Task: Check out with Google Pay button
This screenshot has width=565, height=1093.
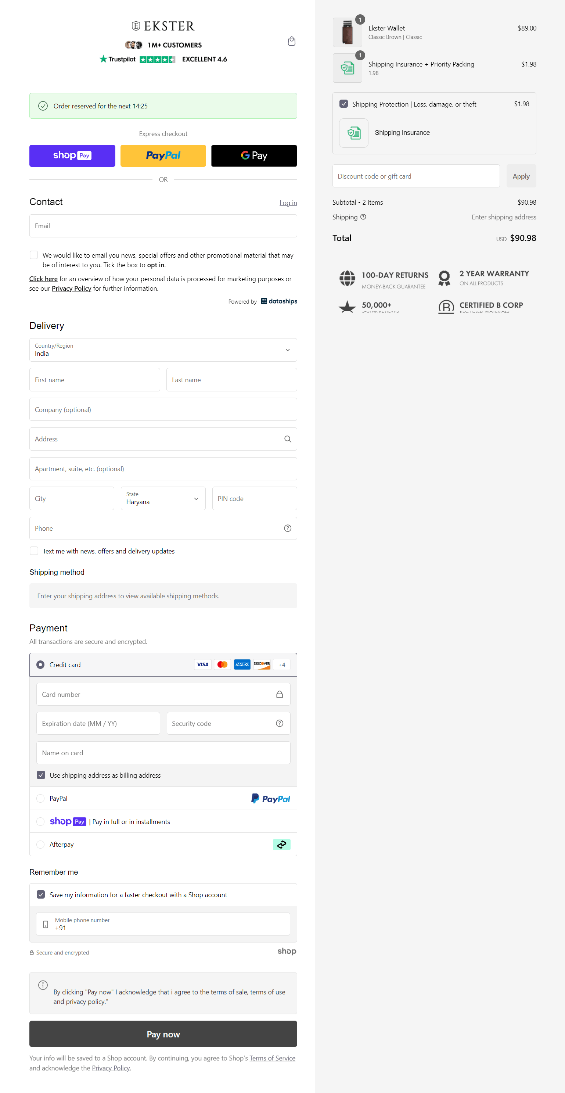Action: tap(254, 156)
